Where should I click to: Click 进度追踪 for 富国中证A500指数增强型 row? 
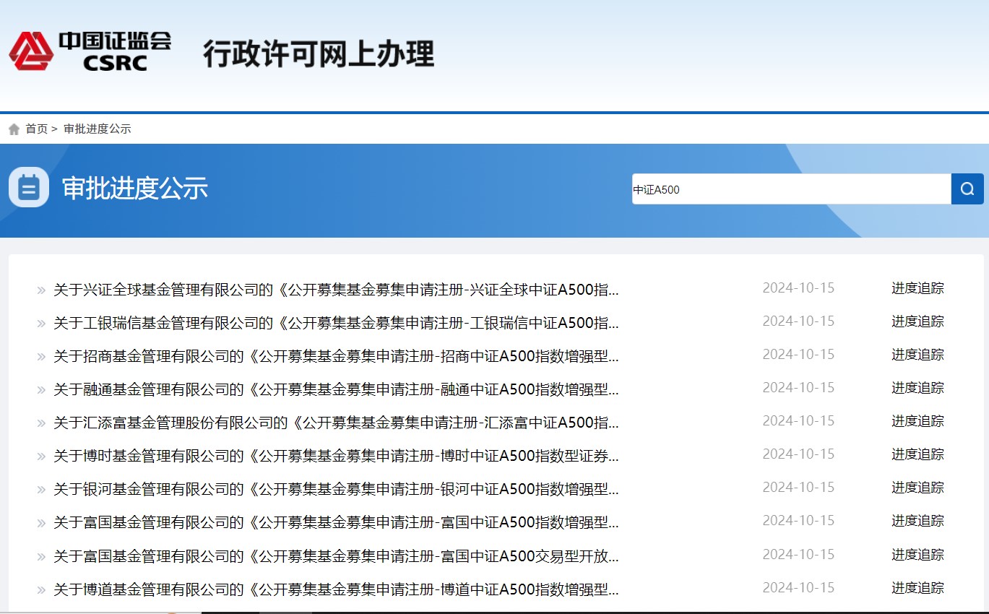pos(917,521)
